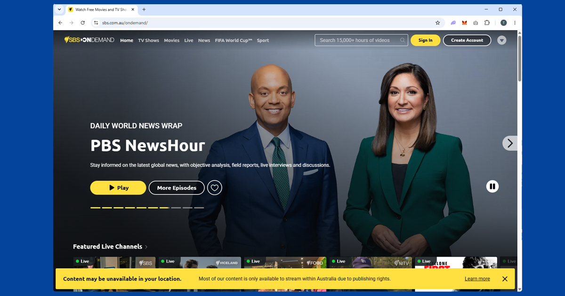Open the Chrome profile avatar T
Viewport: 565px width, 296px height.
[x=503, y=23]
